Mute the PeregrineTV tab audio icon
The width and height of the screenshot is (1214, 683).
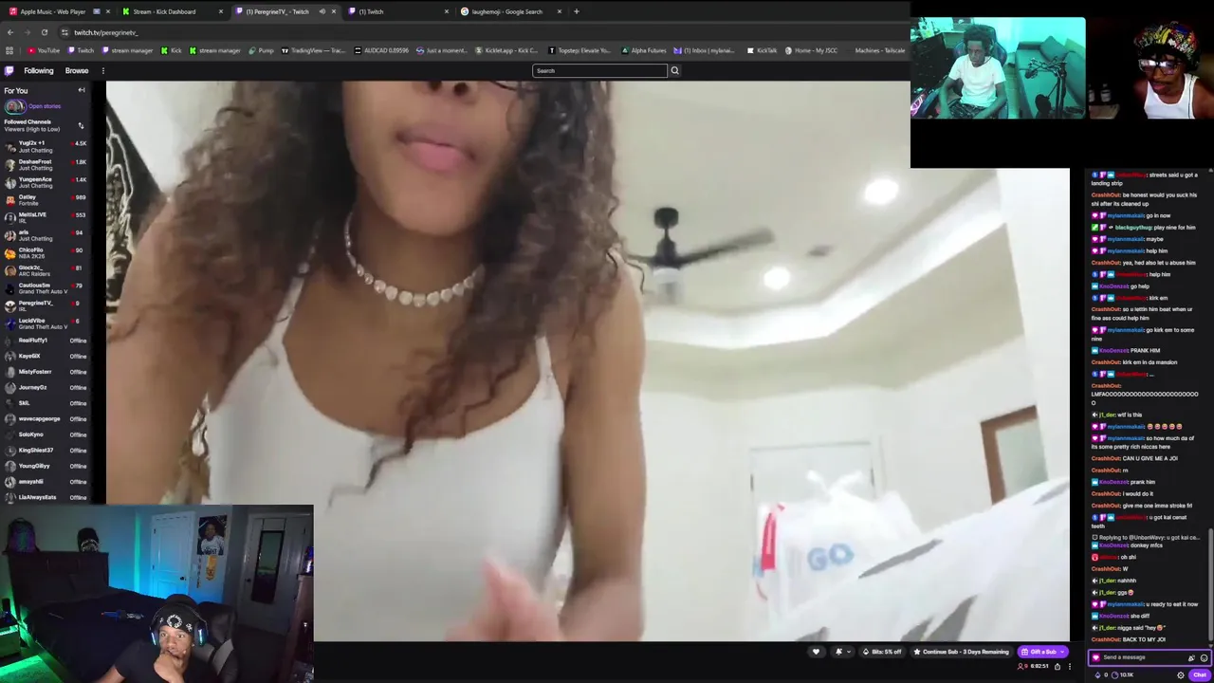coord(322,11)
